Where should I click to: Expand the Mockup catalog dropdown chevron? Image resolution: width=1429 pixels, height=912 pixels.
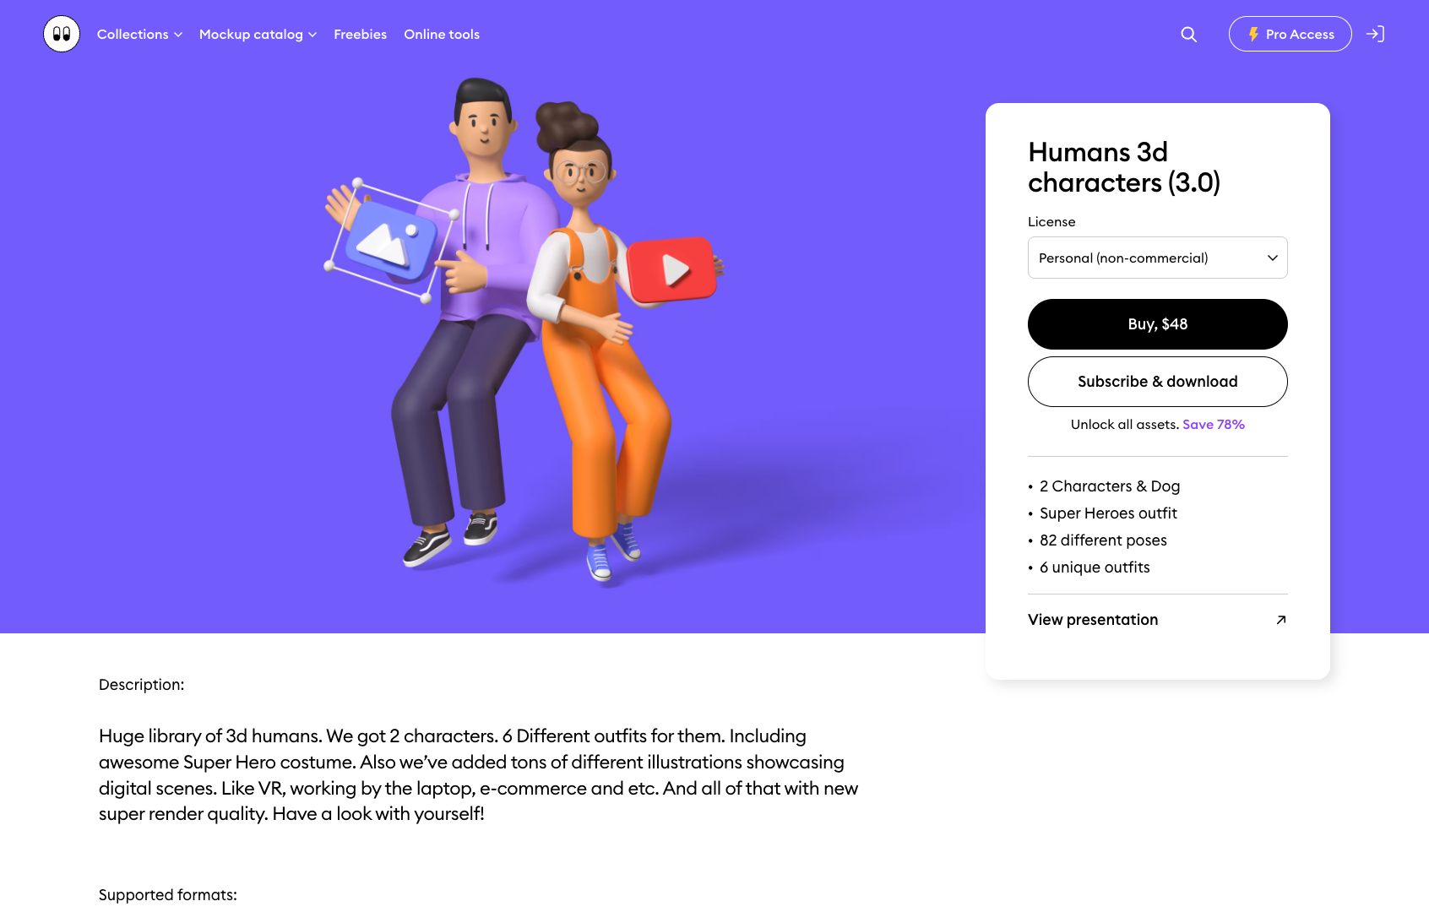(x=312, y=35)
